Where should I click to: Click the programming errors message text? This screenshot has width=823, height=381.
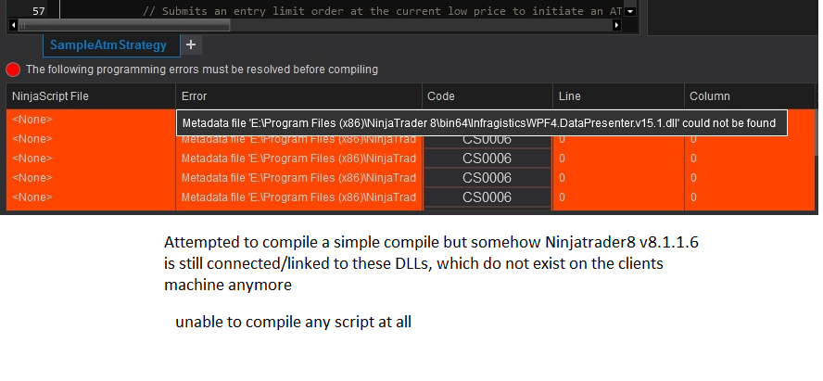(x=201, y=70)
